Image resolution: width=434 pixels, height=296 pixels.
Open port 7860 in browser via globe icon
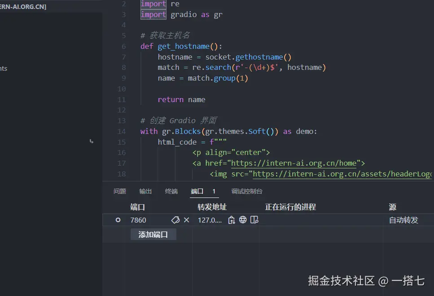point(243,220)
